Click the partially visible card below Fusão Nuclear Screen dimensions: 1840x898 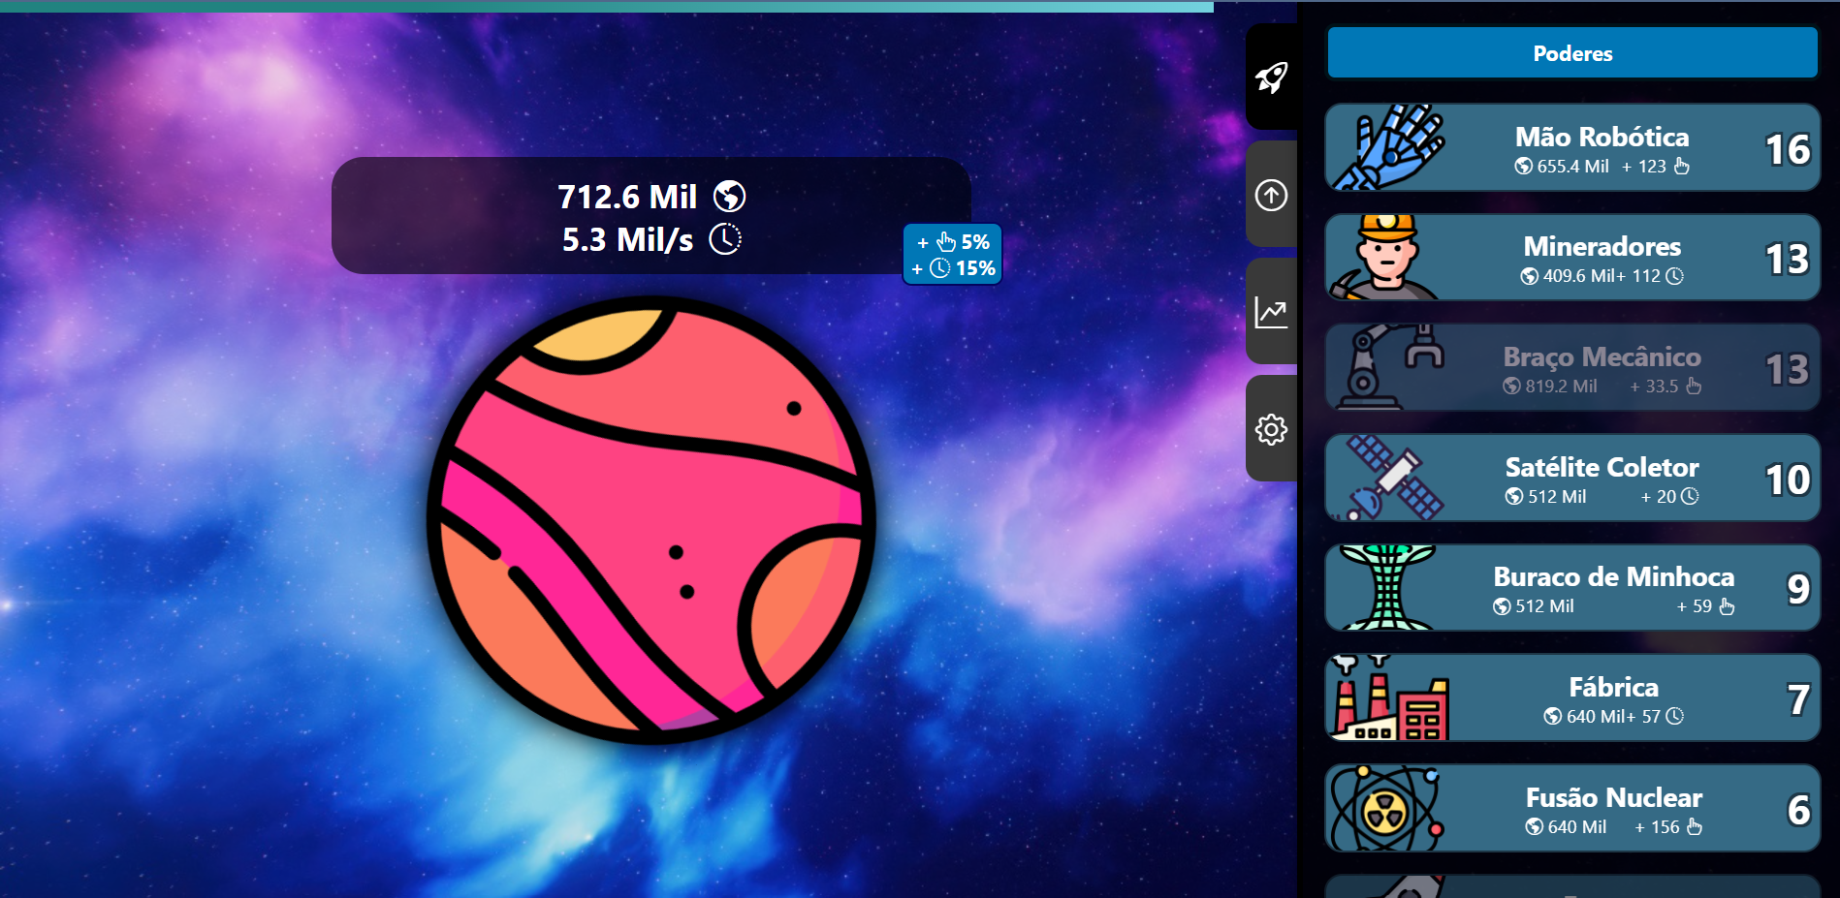pyautogui.click(x=1572, y=886)
